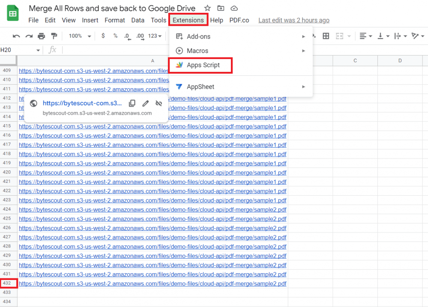Click the print icon in toolbar
Screen dimensions: 428x307
[x=41, y=36]
